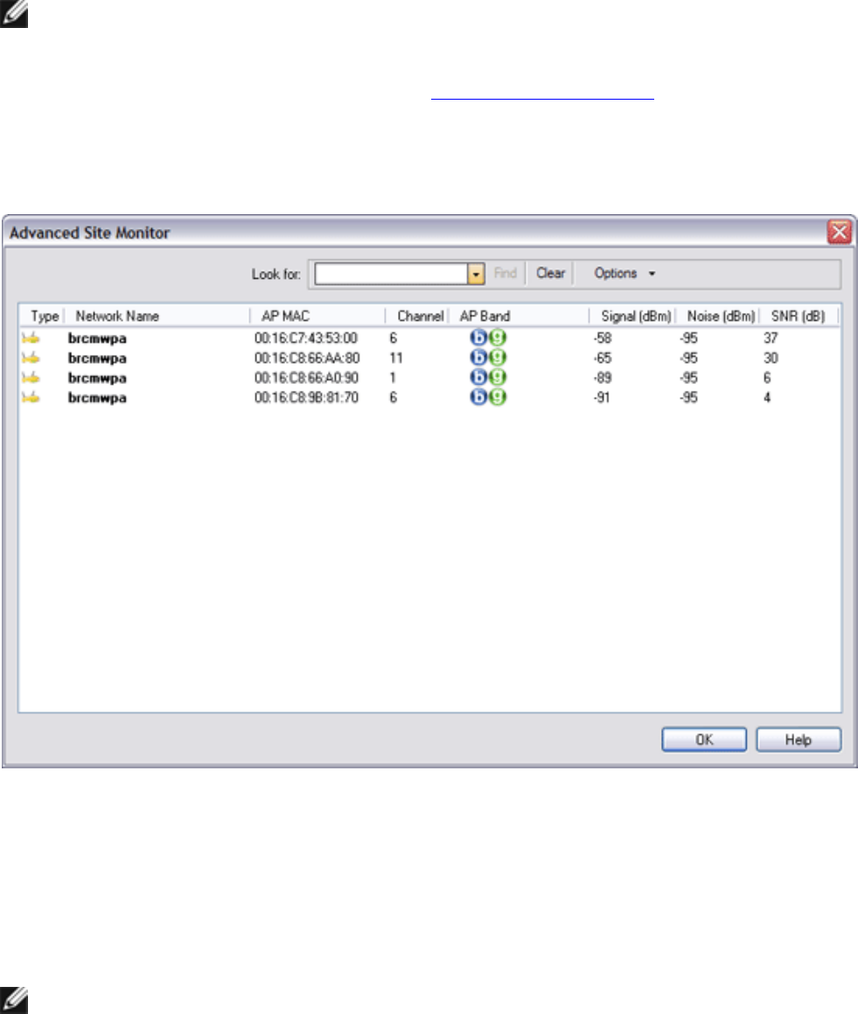Screen dimensions: 858x1014
Task: Click MAC address 00:16:C8:66:AA:80
Action: point(307,358)
